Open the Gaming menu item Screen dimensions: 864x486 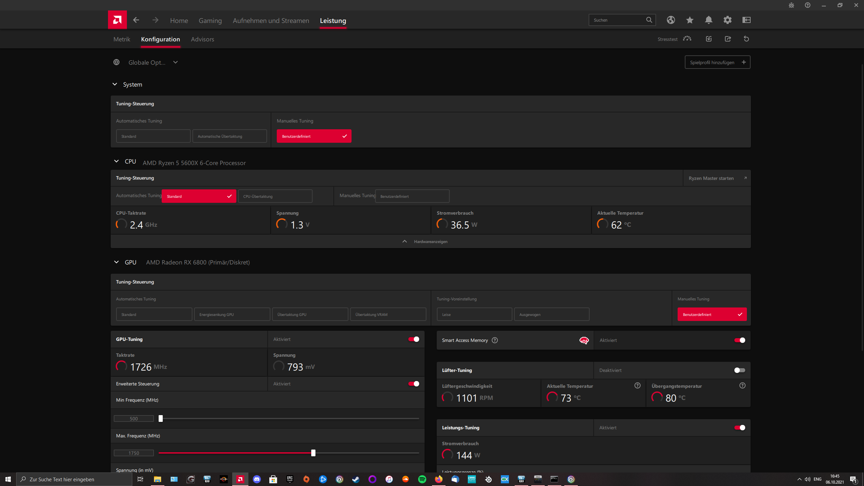pyautogui.click(x=210, y=20)
